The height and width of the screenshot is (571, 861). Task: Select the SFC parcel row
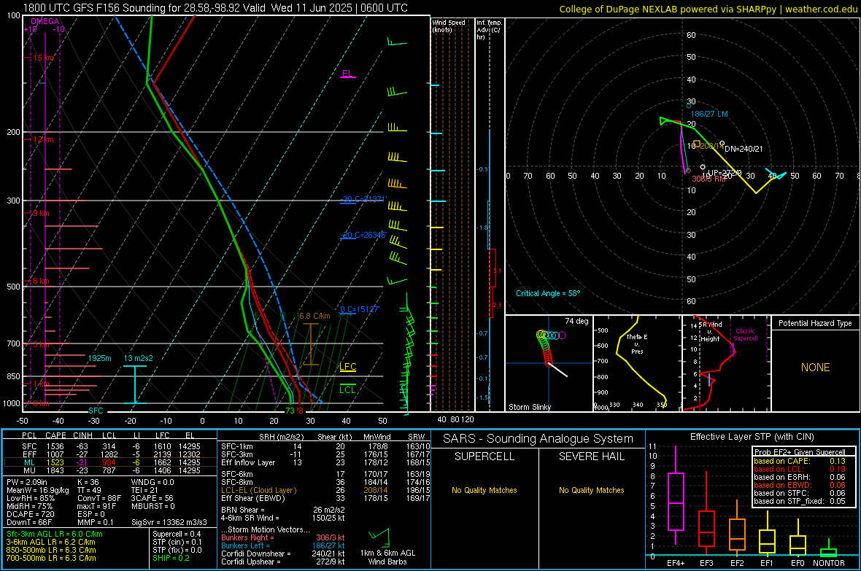(x=111, y=446)
